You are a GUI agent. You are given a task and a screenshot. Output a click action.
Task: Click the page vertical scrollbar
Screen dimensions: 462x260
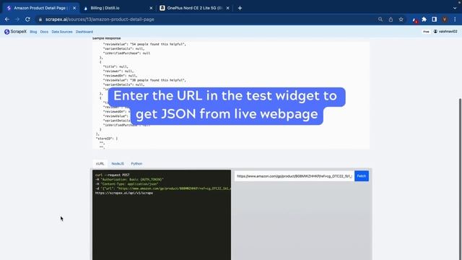460,179
